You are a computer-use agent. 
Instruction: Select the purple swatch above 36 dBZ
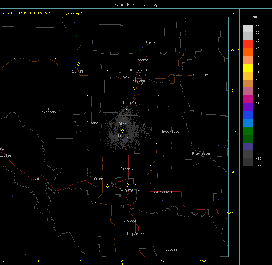(248, 107)
